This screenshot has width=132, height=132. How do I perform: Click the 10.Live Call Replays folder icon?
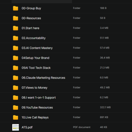[x=16, y=117]
